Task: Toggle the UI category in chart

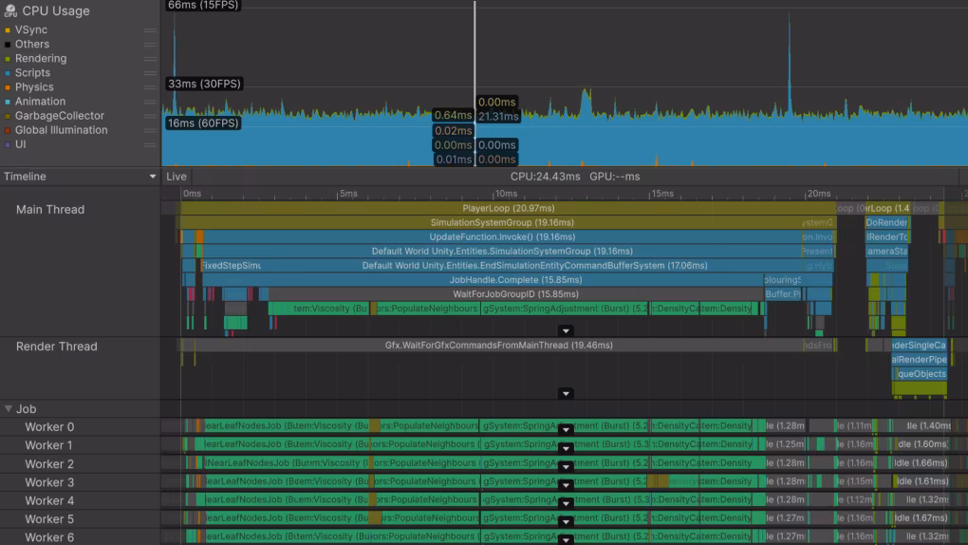Action: (8, 144)
